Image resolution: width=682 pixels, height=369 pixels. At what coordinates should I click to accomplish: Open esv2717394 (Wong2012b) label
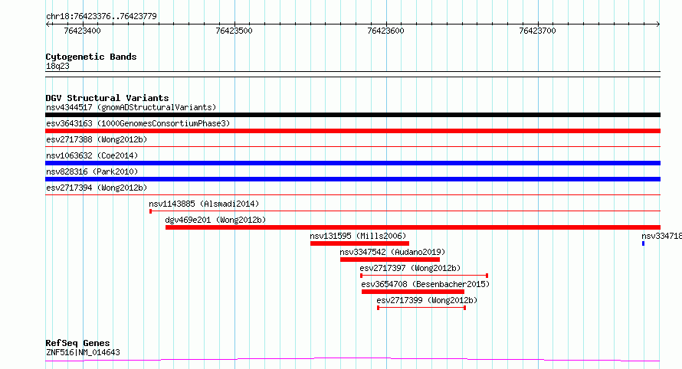click(97, 188)
